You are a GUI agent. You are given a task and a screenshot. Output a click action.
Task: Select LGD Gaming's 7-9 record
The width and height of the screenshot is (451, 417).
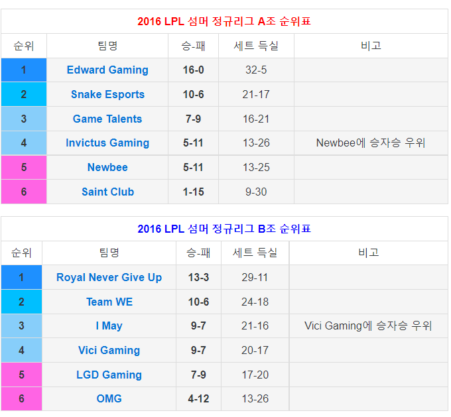198,375
